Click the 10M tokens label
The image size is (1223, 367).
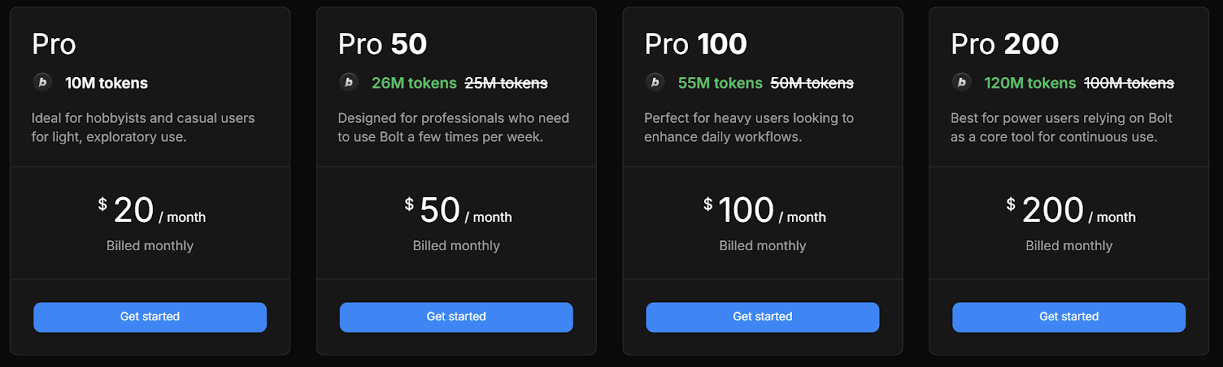click(106, 83)
